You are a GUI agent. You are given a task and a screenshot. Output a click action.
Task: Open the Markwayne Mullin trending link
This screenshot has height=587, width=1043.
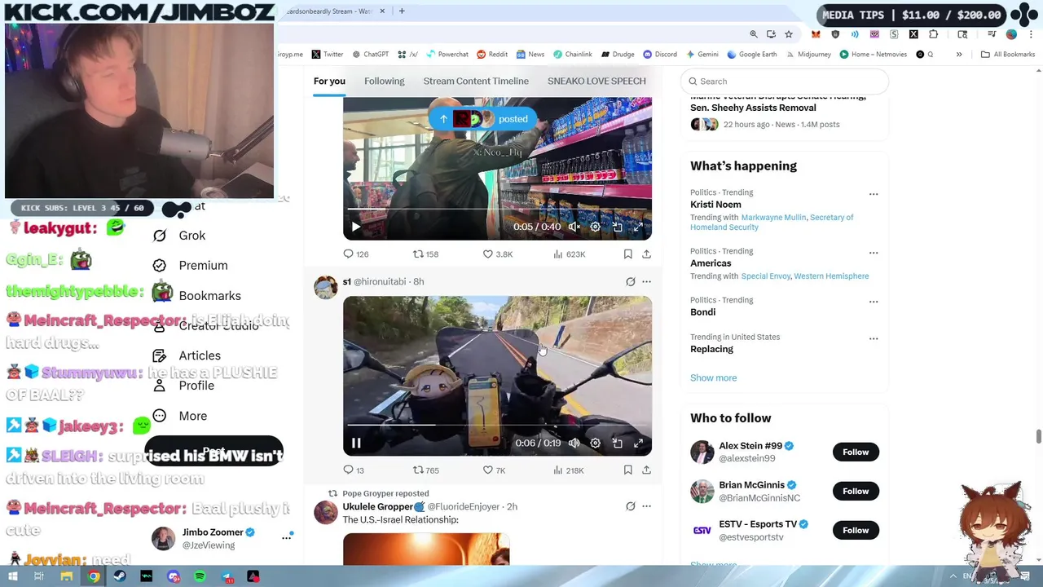[x=773, y=218]
